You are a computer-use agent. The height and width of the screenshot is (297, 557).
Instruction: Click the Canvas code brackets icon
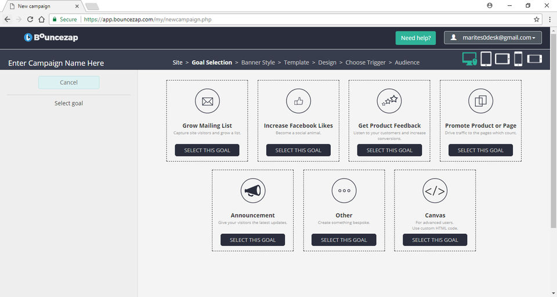pos(435,191)
